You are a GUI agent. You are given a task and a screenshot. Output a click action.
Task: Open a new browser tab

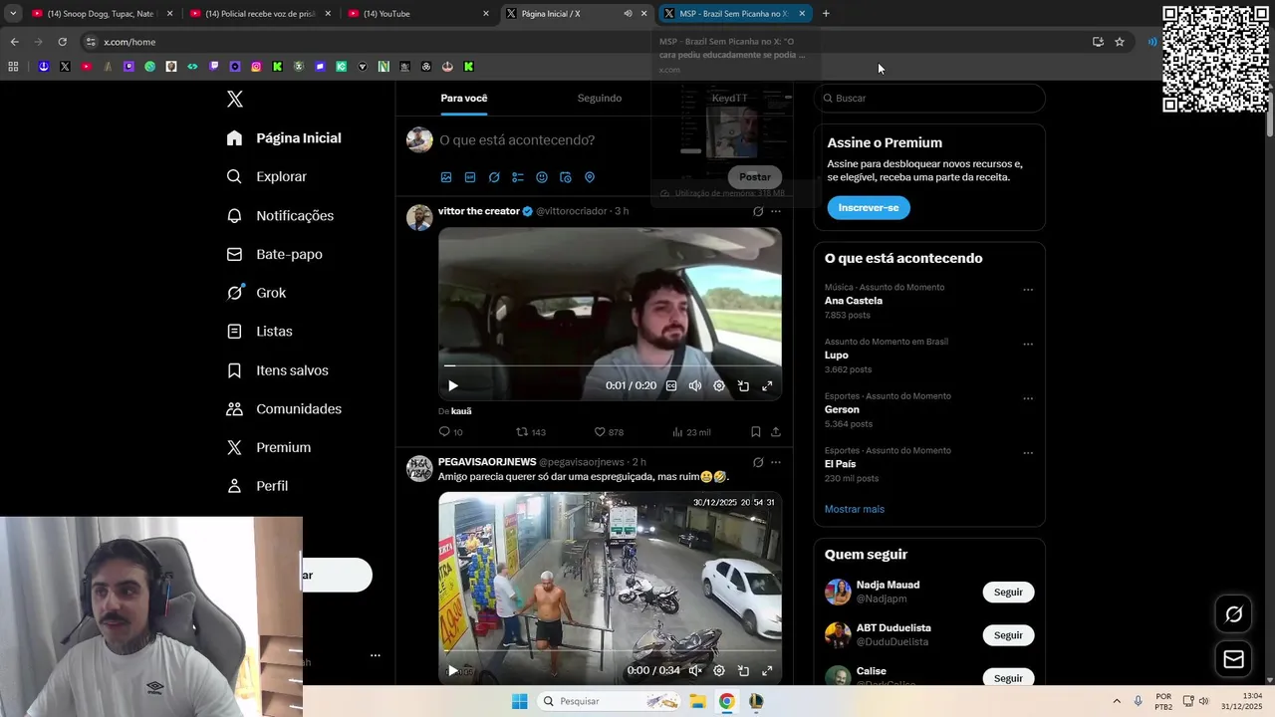pos(826,14)
